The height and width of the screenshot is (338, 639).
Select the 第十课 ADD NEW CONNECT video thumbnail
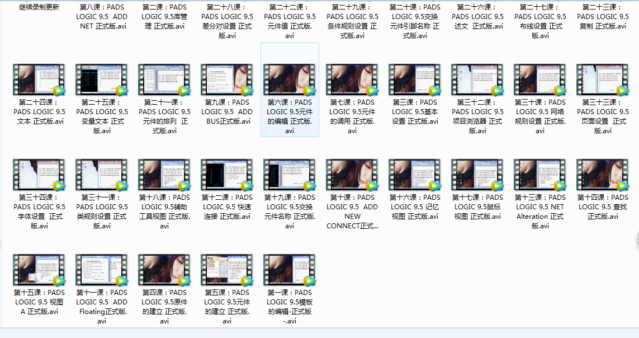(x=352, y=175)
